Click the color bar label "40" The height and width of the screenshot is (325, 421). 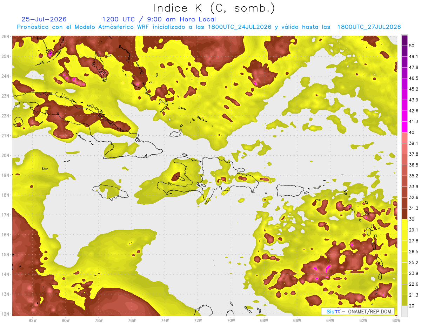tap(412, 132)
